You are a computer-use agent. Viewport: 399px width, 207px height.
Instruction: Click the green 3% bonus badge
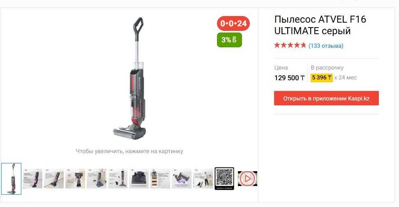[x=229, y=40]
